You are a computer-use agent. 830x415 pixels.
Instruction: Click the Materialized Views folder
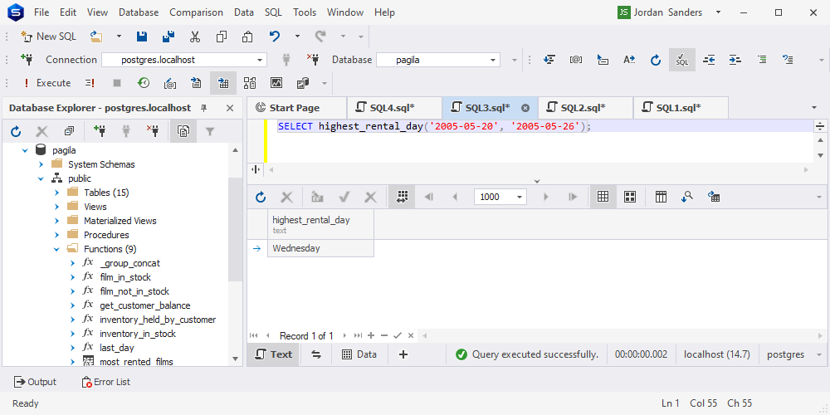pos(120,221)
